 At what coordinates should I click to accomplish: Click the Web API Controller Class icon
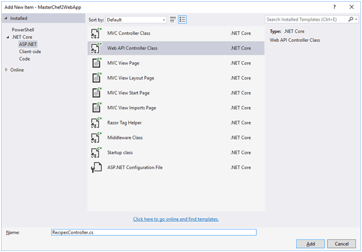[x=96, y=48]
